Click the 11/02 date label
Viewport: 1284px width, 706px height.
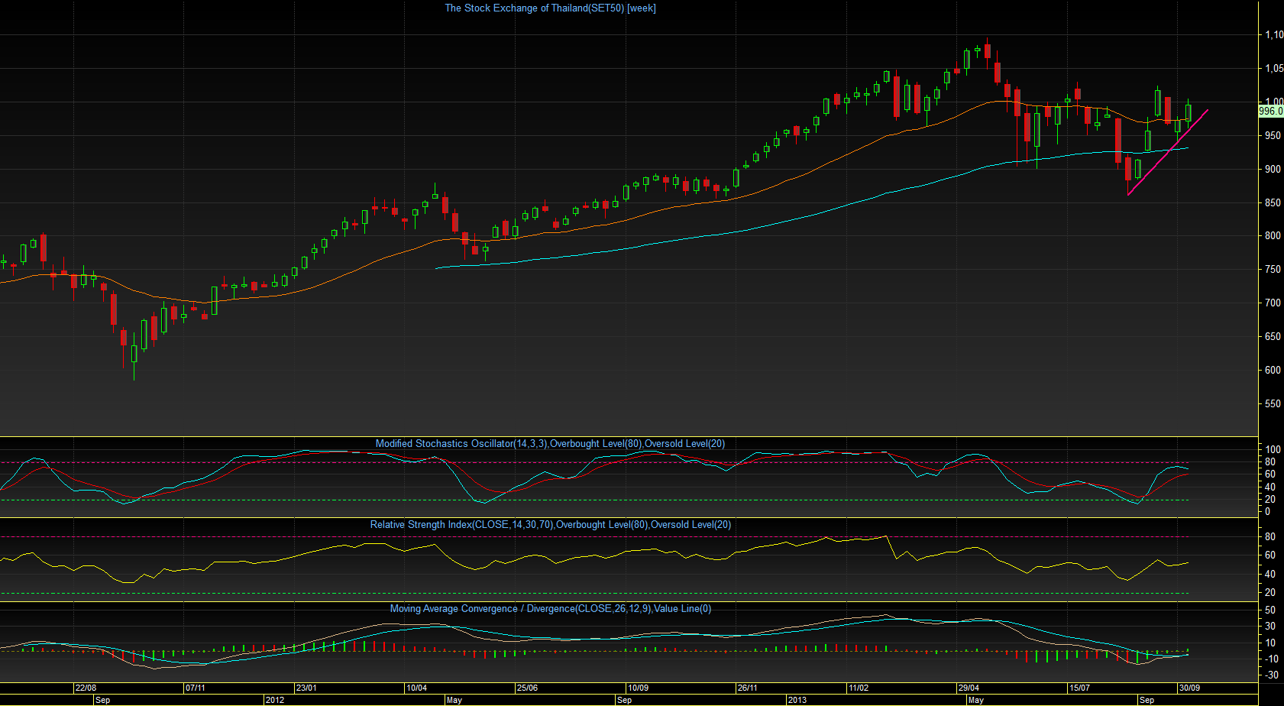coord(859,688)
